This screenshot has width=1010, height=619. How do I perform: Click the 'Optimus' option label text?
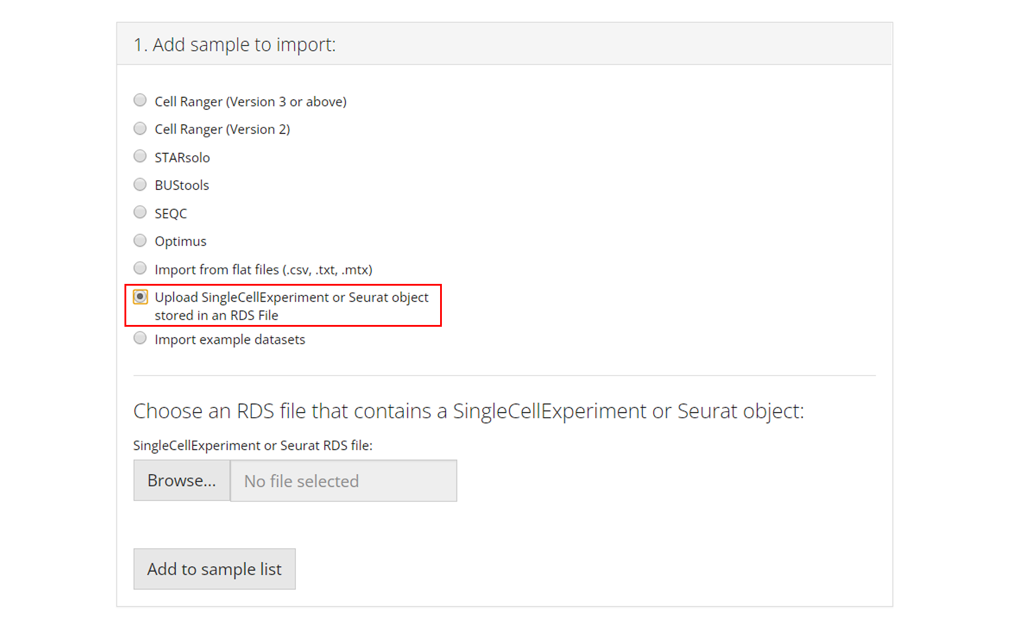coord(180,242)
